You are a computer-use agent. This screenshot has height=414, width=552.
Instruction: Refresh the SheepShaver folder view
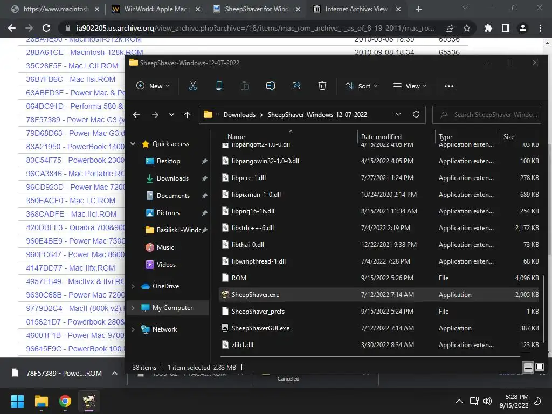(416, 114)
